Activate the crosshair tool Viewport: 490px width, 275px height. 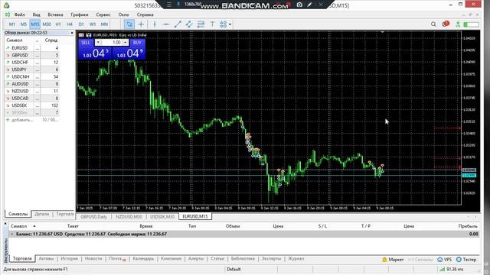click(x=141, y=24)
